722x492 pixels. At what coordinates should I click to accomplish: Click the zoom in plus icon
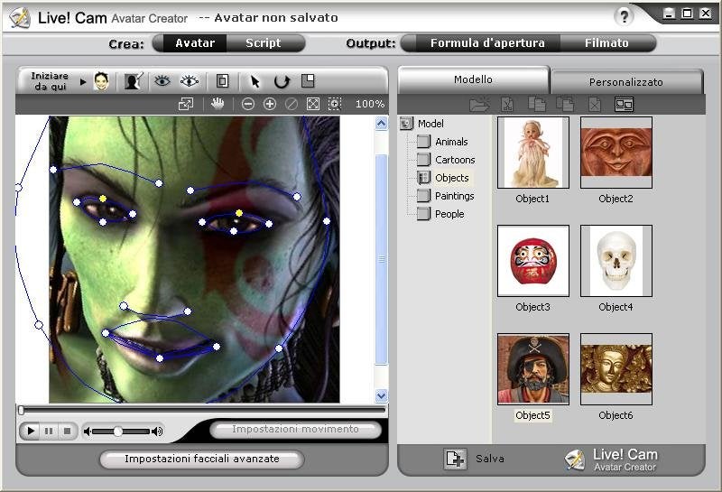tap(269, 104)
